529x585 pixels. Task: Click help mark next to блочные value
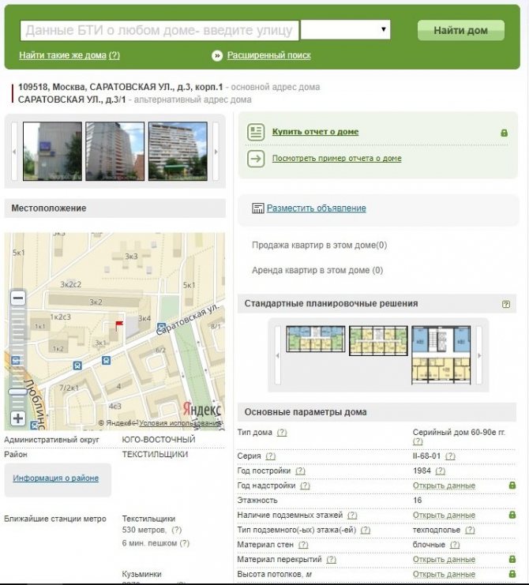(455, 545)
